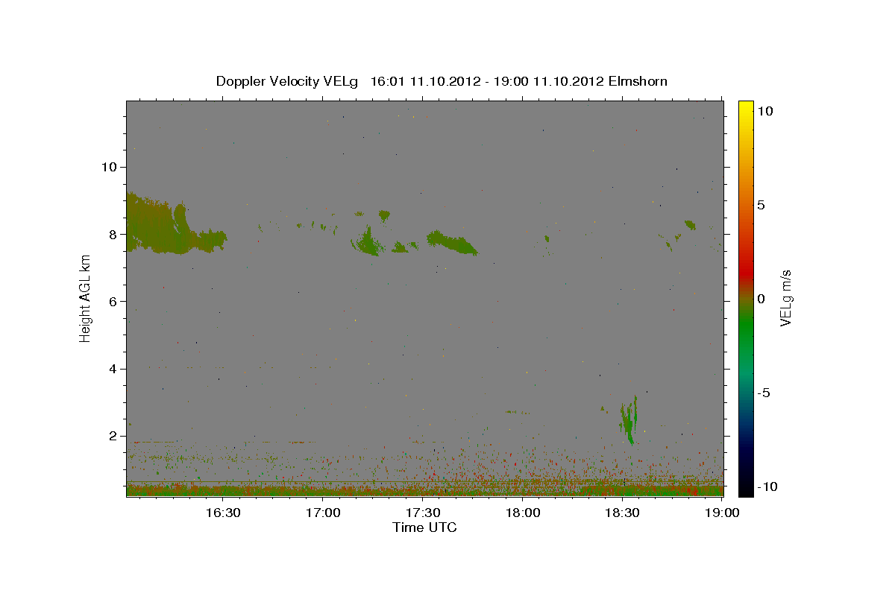
Task: Click the 'Height AGL km' axis label
Action: [x=85, y=299]
